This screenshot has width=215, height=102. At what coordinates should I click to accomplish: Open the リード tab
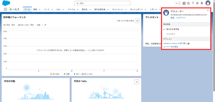[46, 9]
